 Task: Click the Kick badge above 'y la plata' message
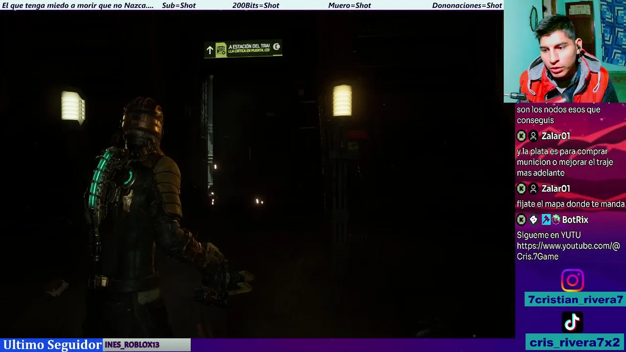[521, 136]
